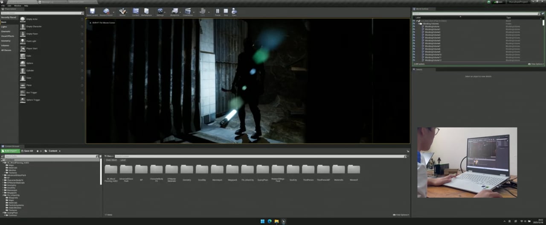The height and width of the screenshot is (225, 546).
Task: Open the Blueprints toolbar icon
Action: (175, 12)
